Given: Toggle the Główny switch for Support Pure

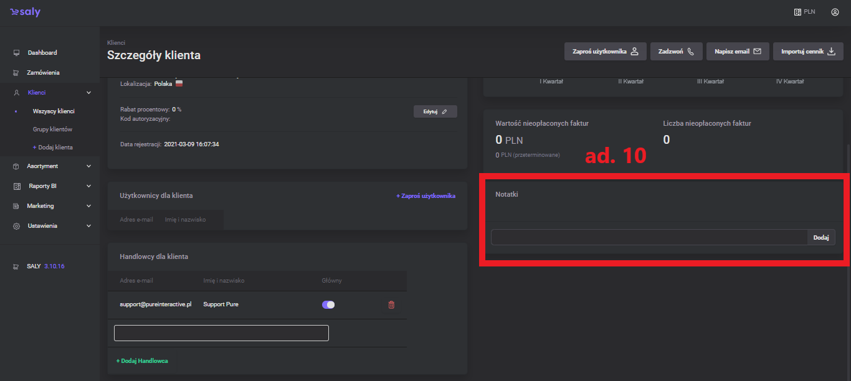Looking at the screenshot, I should [328, 304].
